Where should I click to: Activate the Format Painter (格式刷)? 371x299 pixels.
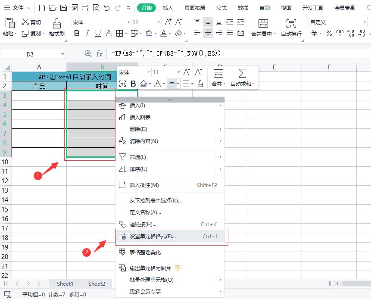point(57,27)
